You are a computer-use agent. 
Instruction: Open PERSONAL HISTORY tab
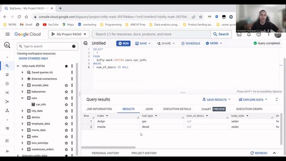tap(105, 153)
